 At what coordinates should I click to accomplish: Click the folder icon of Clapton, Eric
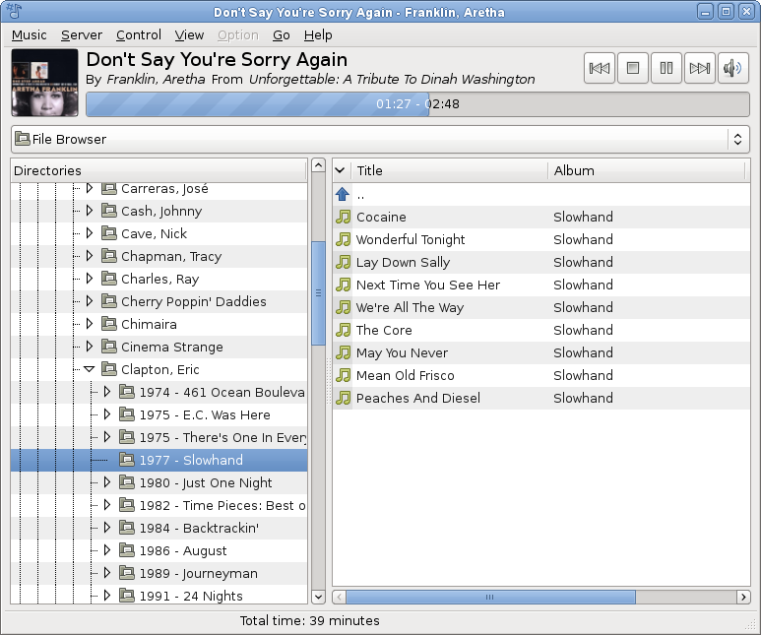tap(108, 369)
